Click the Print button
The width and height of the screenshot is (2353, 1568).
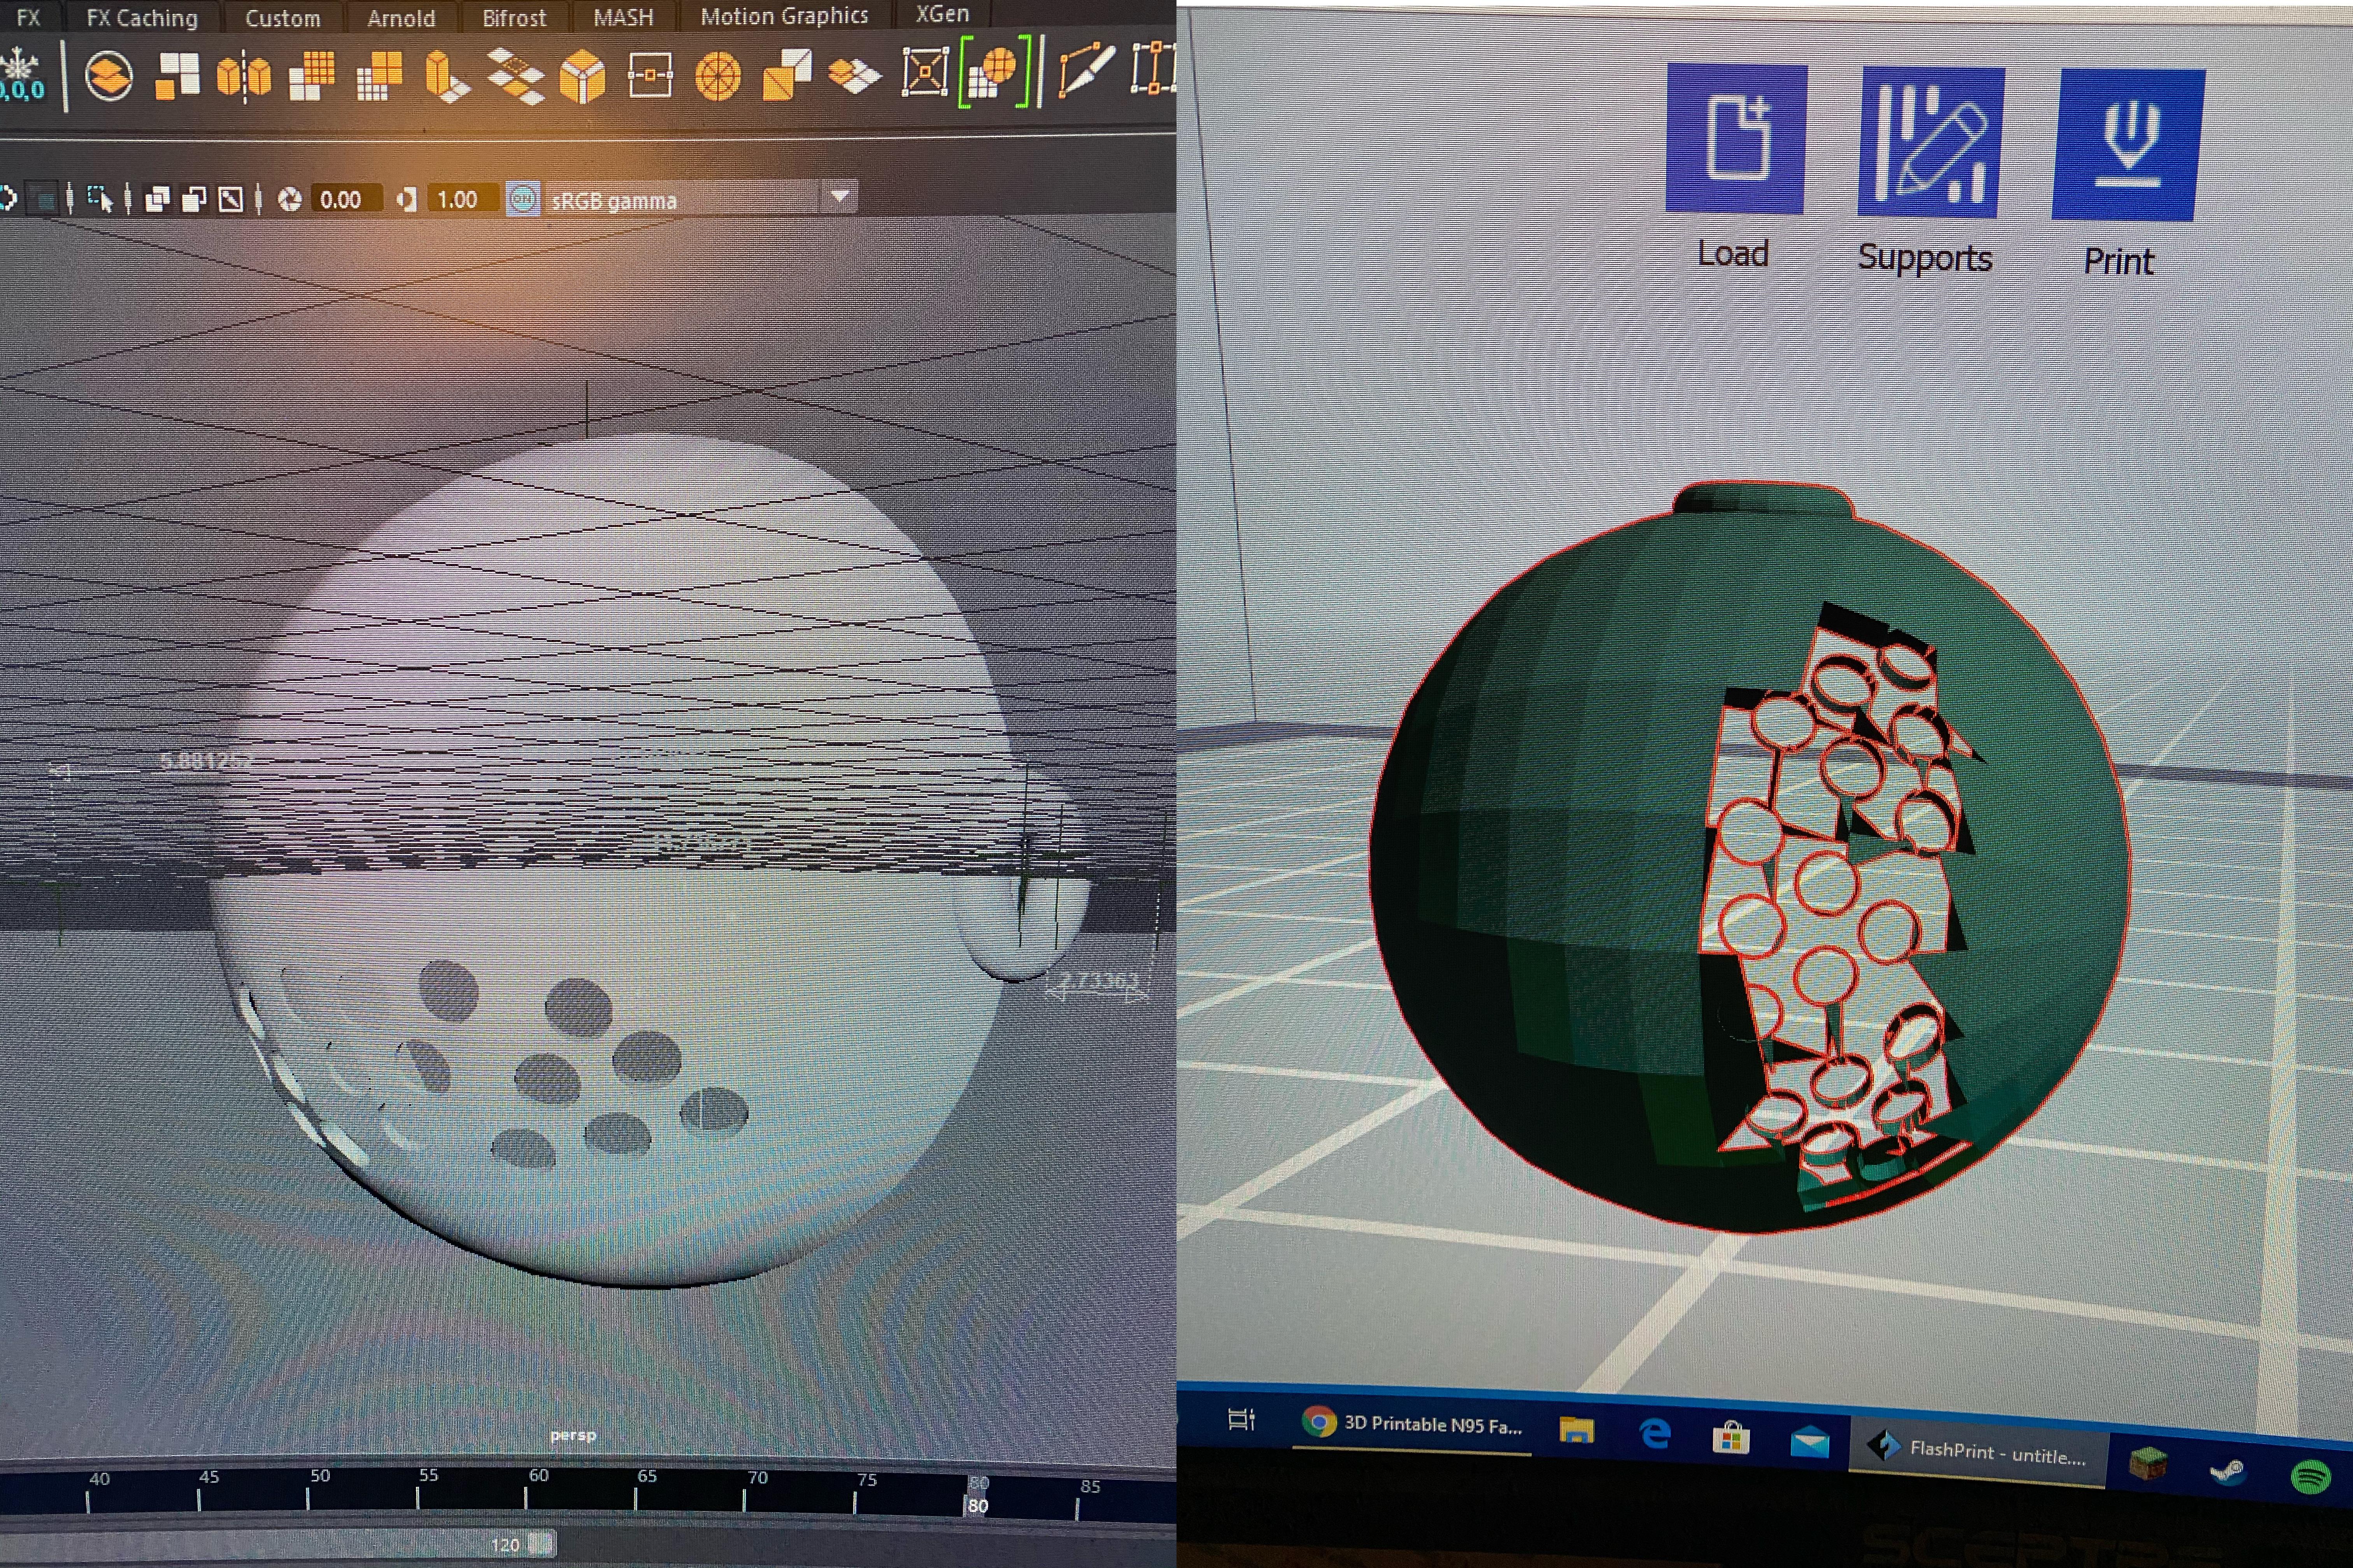tap(2127, 146)
